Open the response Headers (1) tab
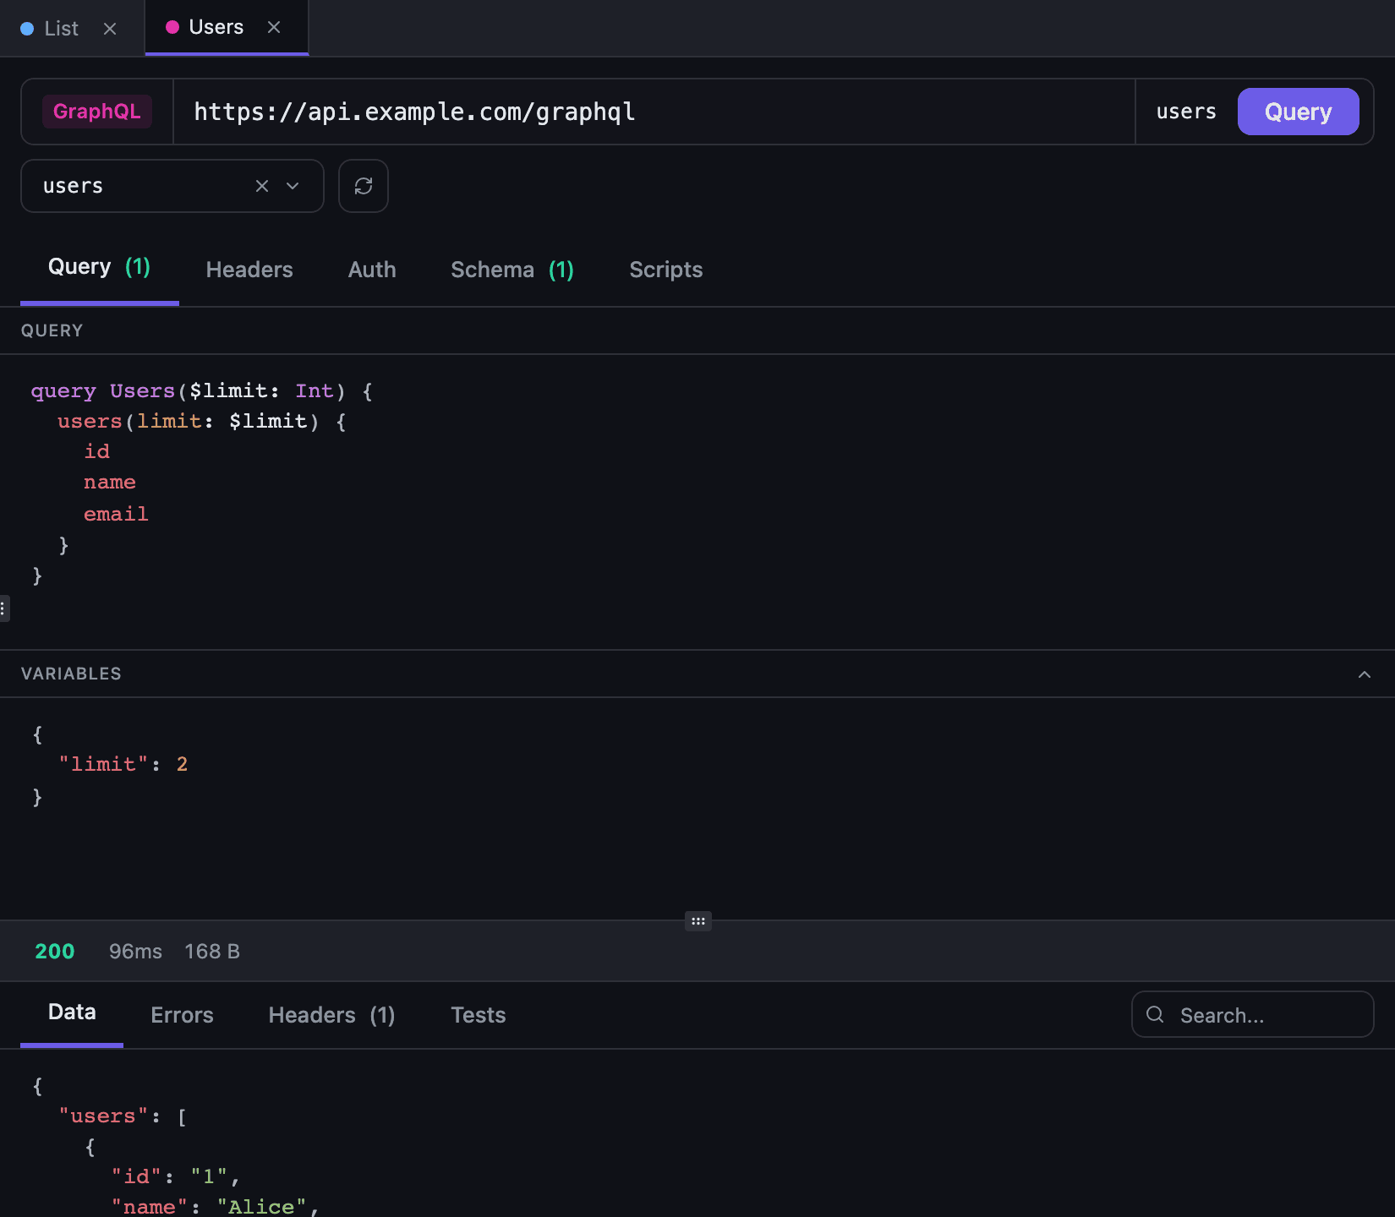1395x1217 pixels. [331, 1015]
